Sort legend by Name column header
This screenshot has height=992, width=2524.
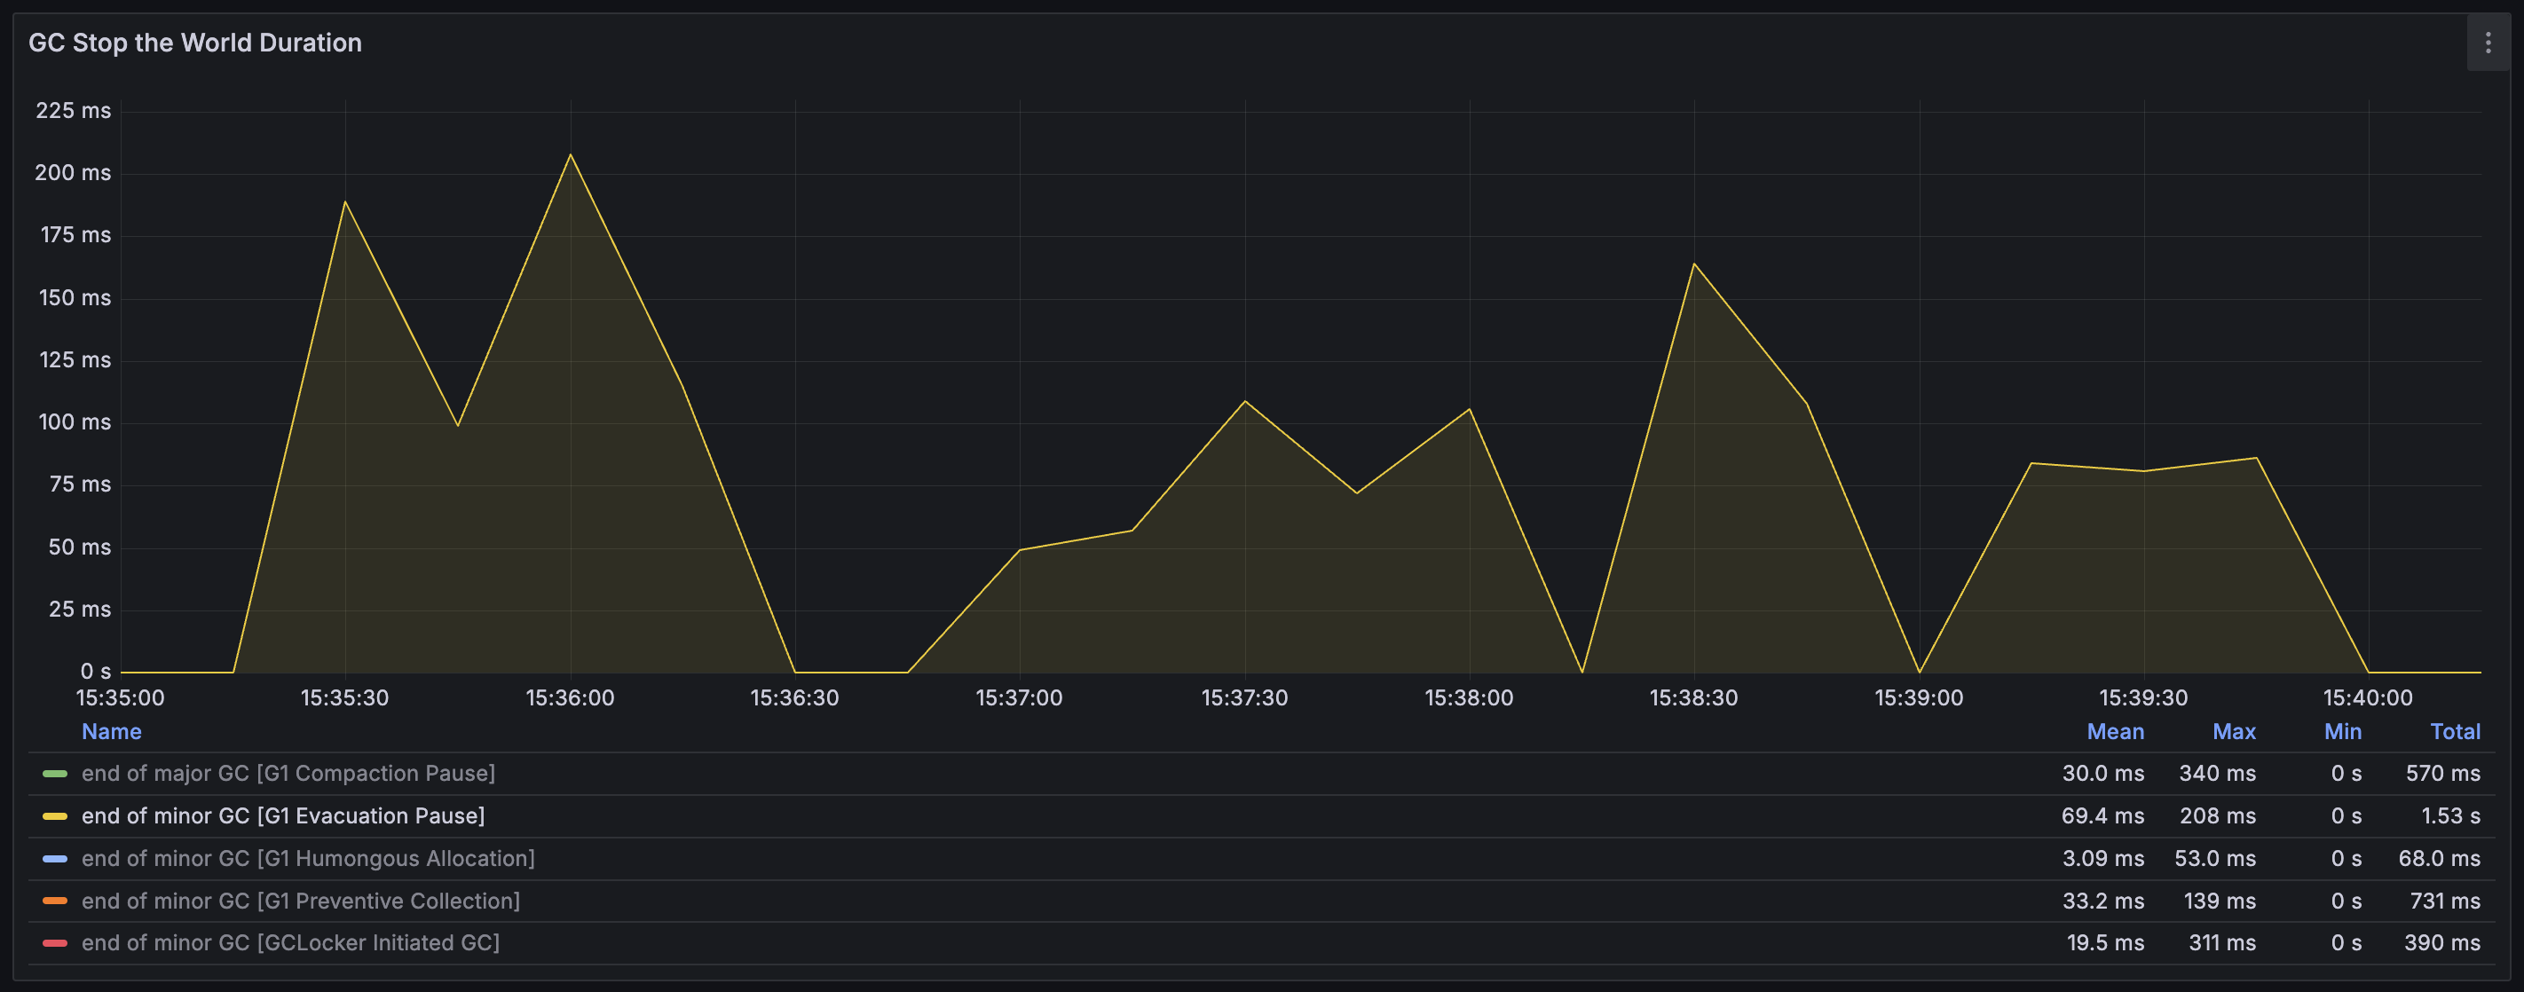pos(112,731)
